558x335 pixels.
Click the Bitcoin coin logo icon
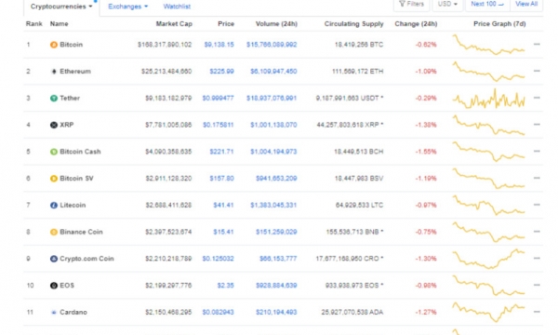point(53,45)
